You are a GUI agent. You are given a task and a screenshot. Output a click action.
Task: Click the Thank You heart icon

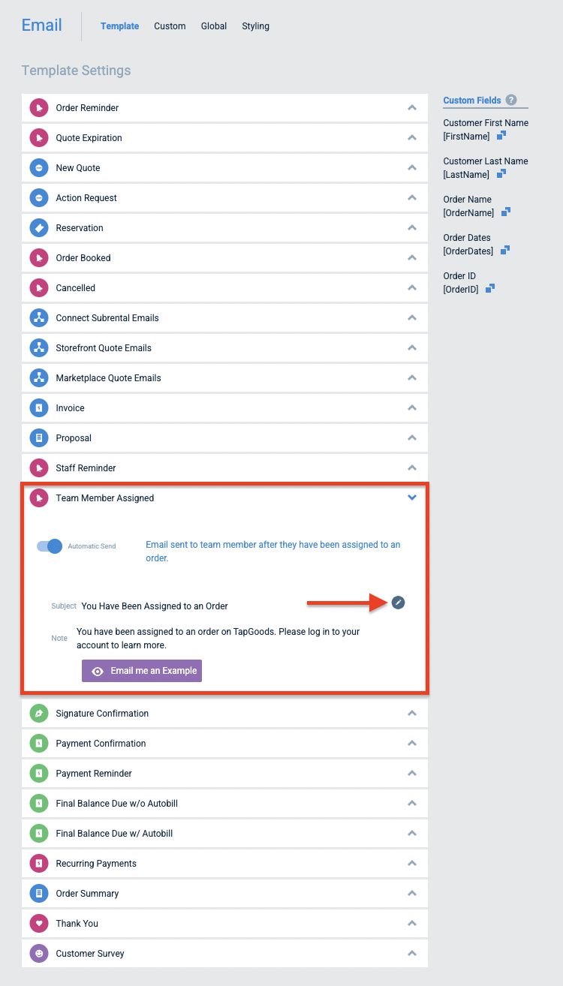(x=39, y=923)
